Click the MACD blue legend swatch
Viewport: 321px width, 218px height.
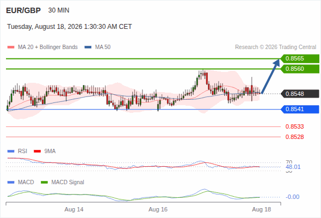click(11, 183)
